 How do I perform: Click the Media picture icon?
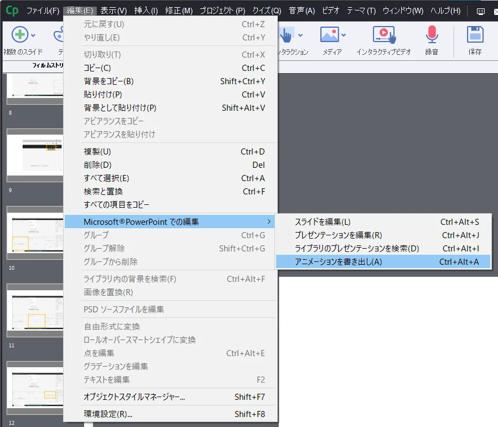(329, 34)
